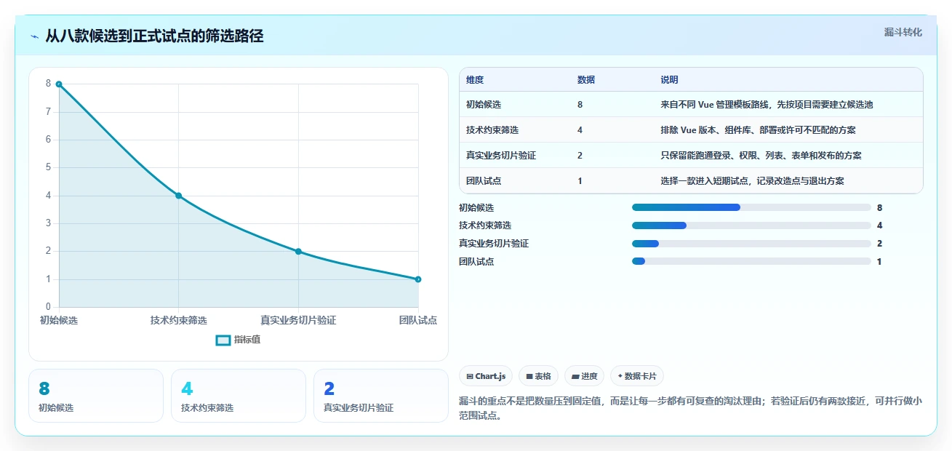Click the x-axis label 技术约束筛选
Screen dimensions: 952x451
click(179, 320)
